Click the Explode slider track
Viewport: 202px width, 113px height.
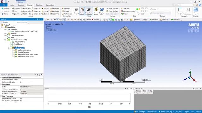(x=166, y=9)
